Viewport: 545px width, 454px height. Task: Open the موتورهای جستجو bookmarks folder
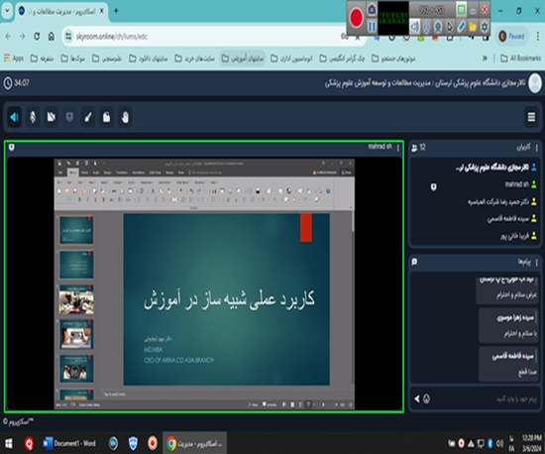(x=393, y=58)
